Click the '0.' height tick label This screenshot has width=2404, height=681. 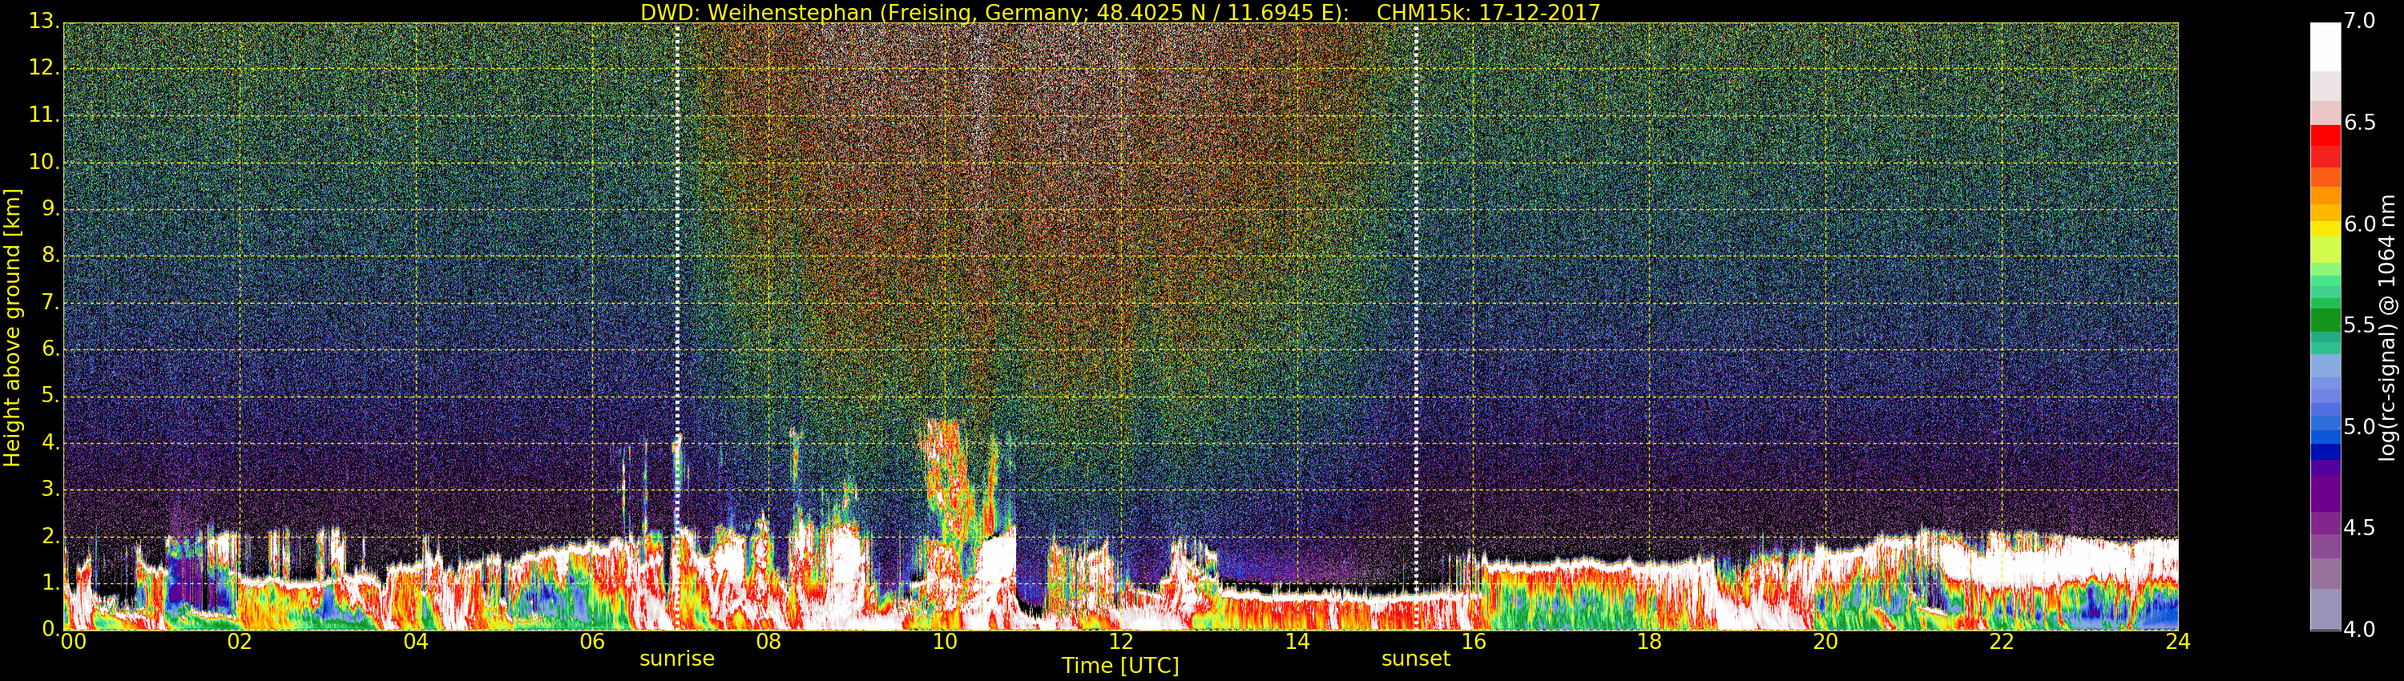click(x=50, y=629)
